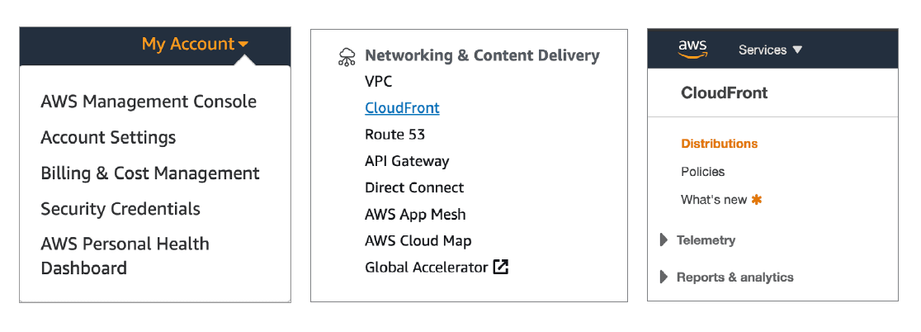Open Policies in the sidebar
This screenshot has width=921, height=332.
click(x=702, y=172)
